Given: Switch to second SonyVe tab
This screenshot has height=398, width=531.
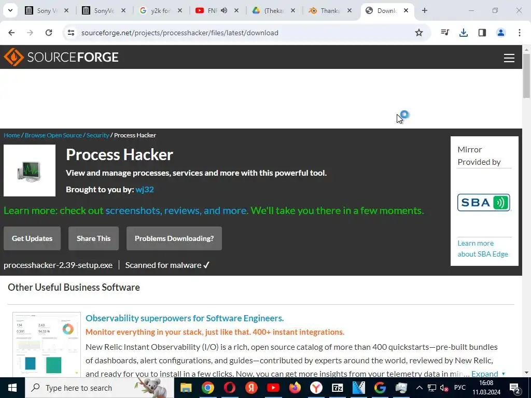Looking at the screenshot, I should pyautogui.click(x=104, y=10).
